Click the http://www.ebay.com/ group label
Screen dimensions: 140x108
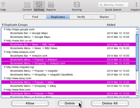19,78
